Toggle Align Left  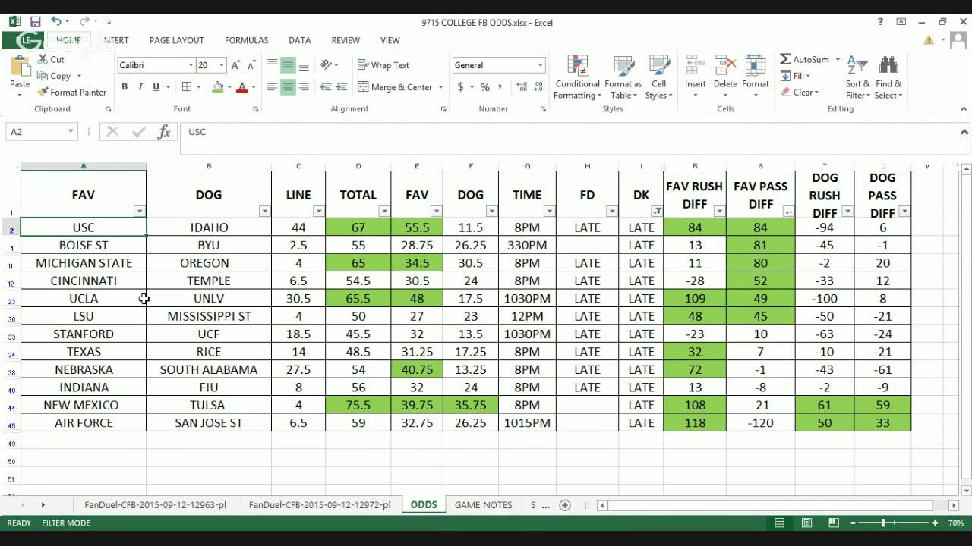(x=272, y=87)
